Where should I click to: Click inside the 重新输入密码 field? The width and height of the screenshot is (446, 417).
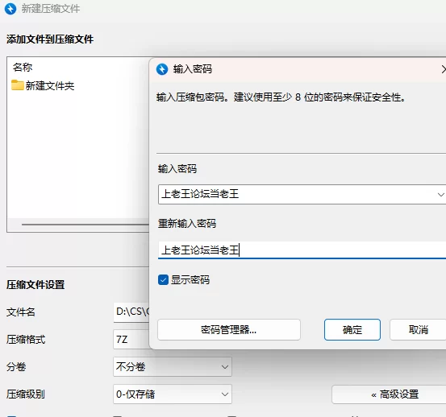click(302, 250)
